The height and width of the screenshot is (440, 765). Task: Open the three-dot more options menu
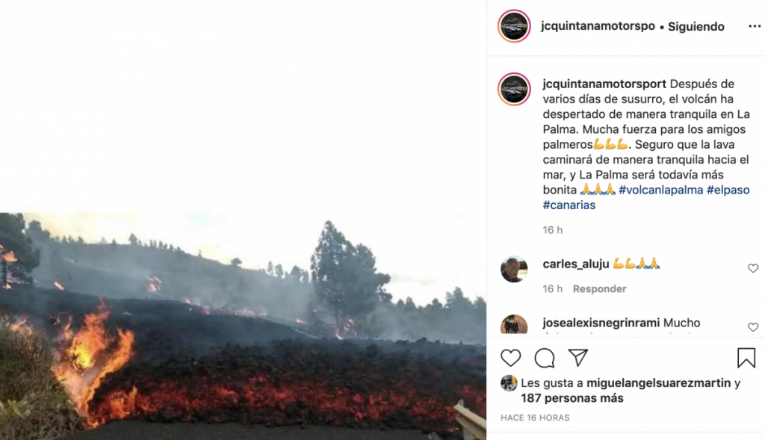[755, 26]
